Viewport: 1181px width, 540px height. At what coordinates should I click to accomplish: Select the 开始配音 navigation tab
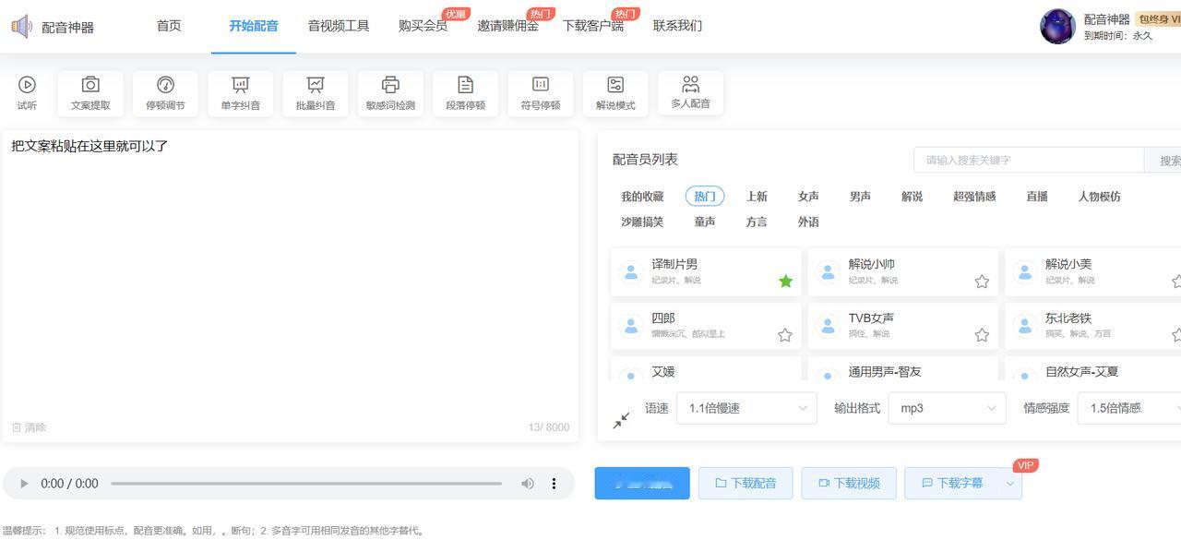254,26
